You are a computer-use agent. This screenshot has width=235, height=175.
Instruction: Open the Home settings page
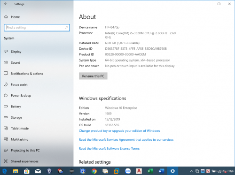click(15, 17)
